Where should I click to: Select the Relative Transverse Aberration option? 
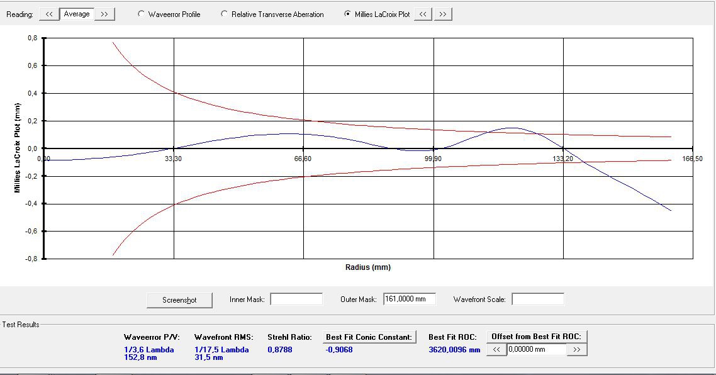coord(224,14)
